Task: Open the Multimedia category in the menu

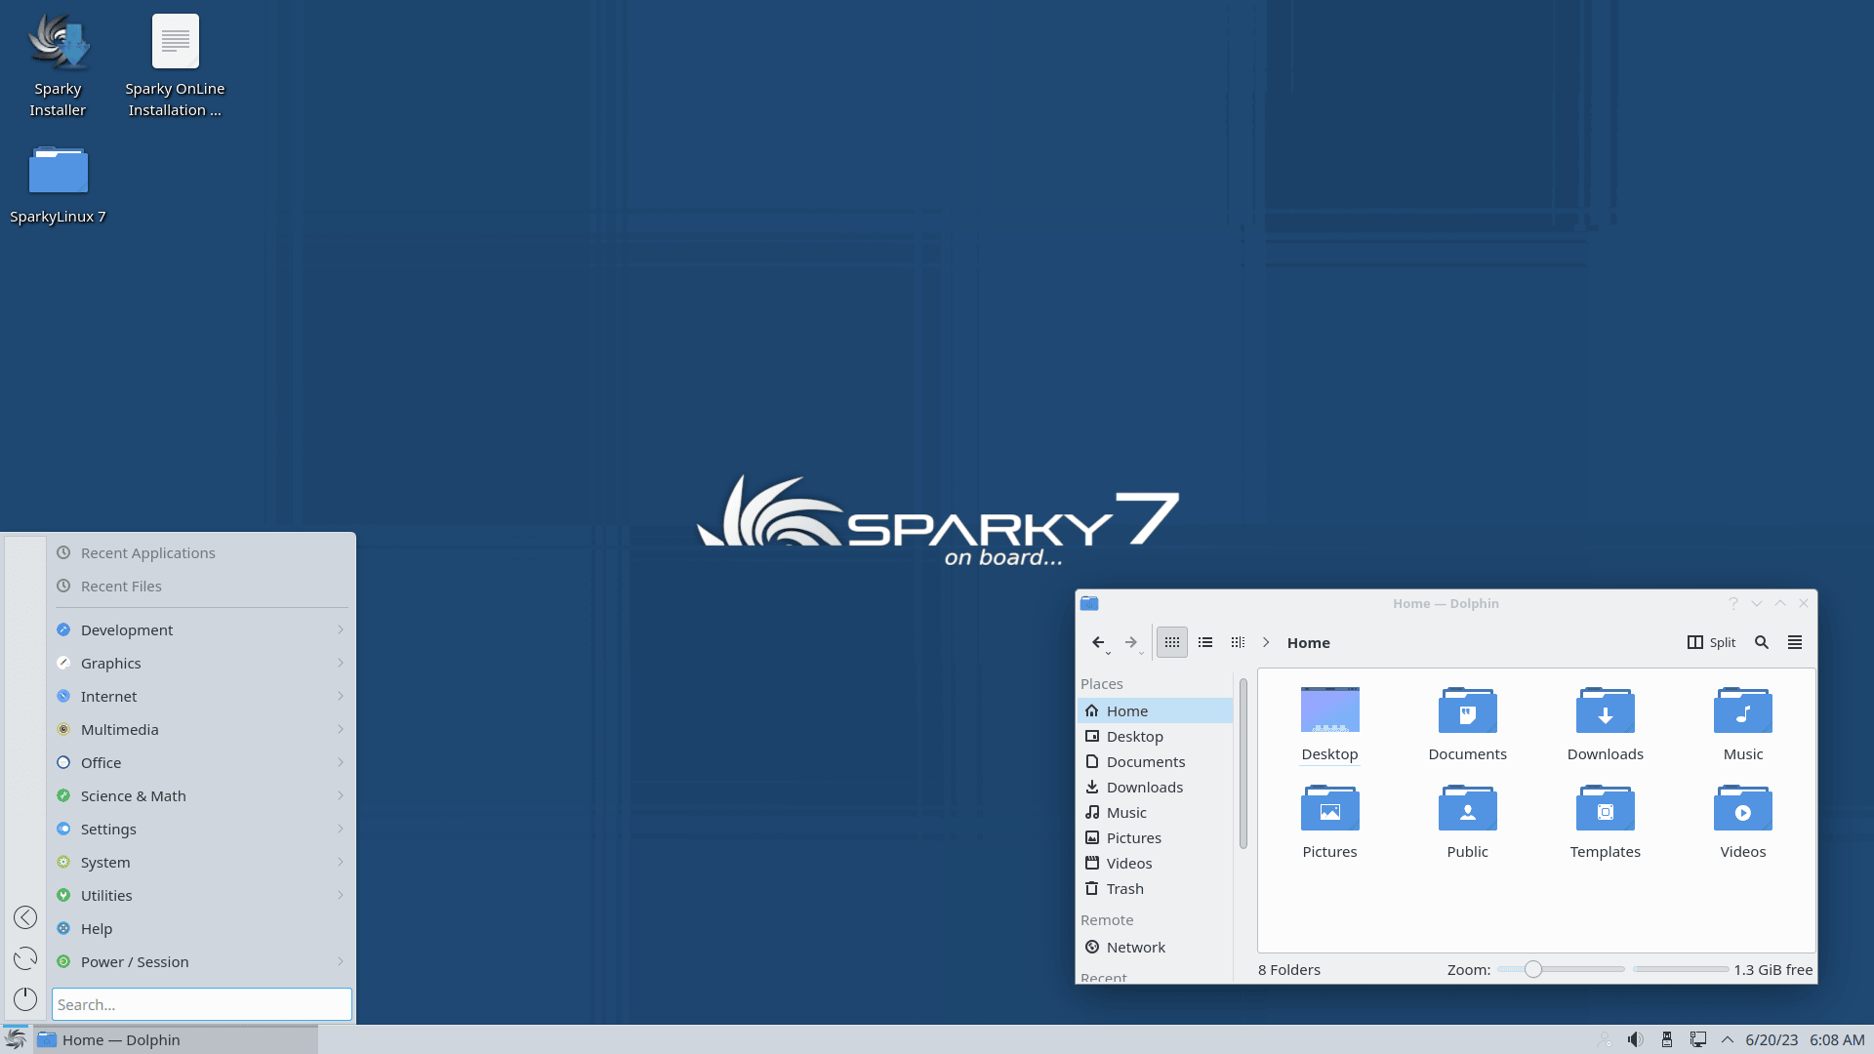Action: click(x=119, y=729)
